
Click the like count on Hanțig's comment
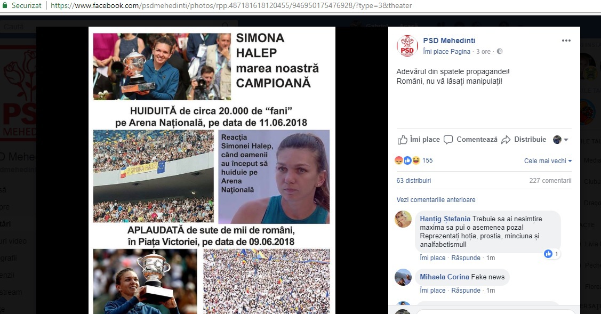tap(552, 254)
